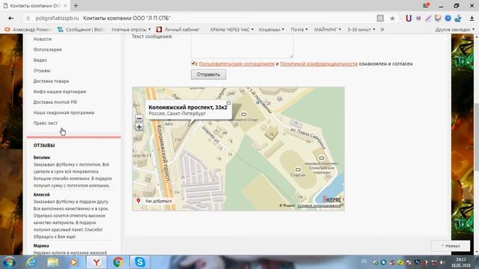Open Google Chrome from taskbar
Image resolution: width=479 pixels, height=269 pixels.
[x=118, y=262]
